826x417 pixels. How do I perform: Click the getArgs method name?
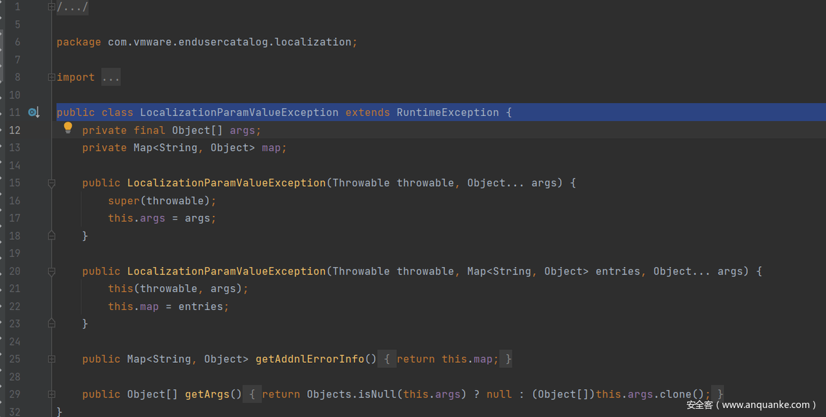[x=207, y=394]
